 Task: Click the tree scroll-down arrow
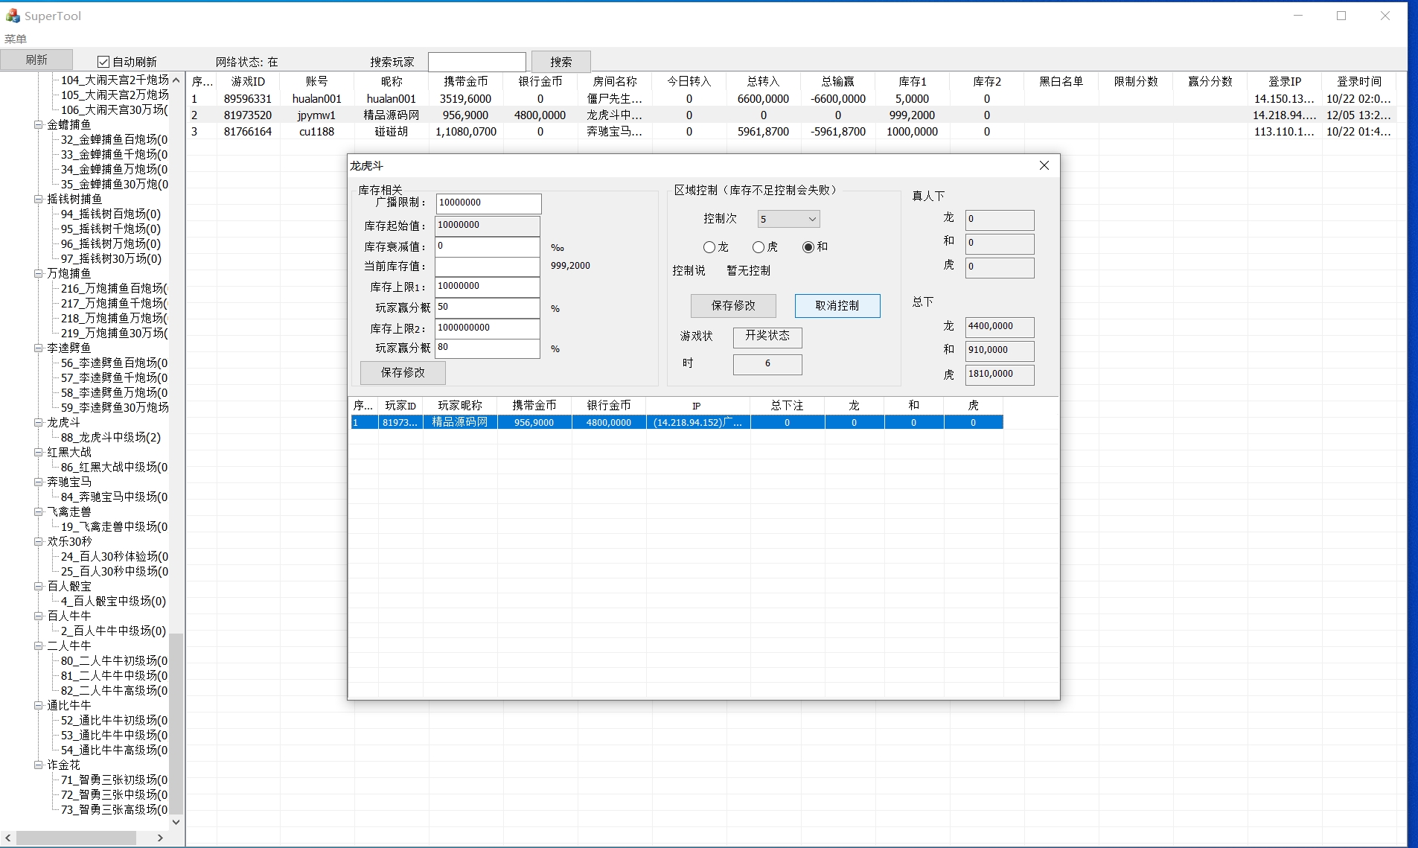(176, 822)
